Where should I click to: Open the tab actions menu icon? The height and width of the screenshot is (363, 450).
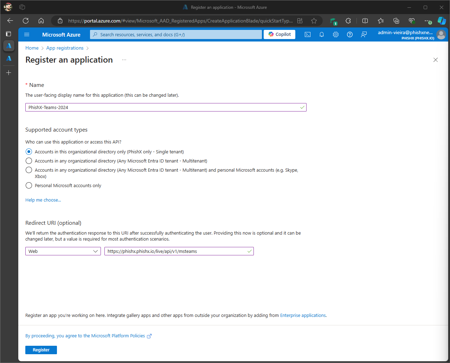pyautogui.click(x=9, y=34)
